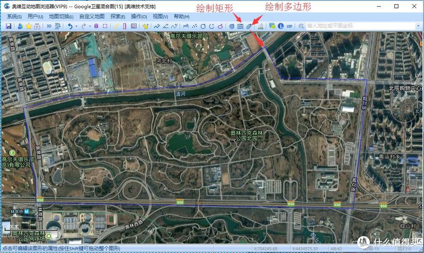424x253 pixels.
Task: Click the 仰山村 map label
Action: [408, 226]
